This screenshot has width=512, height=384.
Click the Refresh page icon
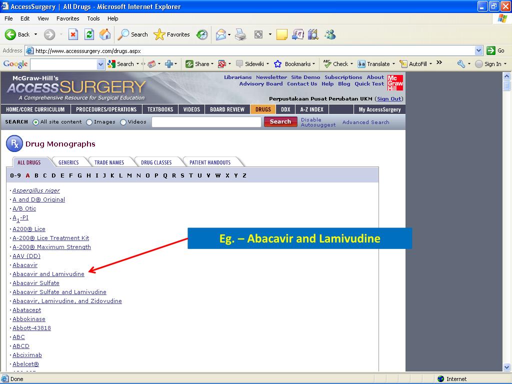[x=89, y=34]
